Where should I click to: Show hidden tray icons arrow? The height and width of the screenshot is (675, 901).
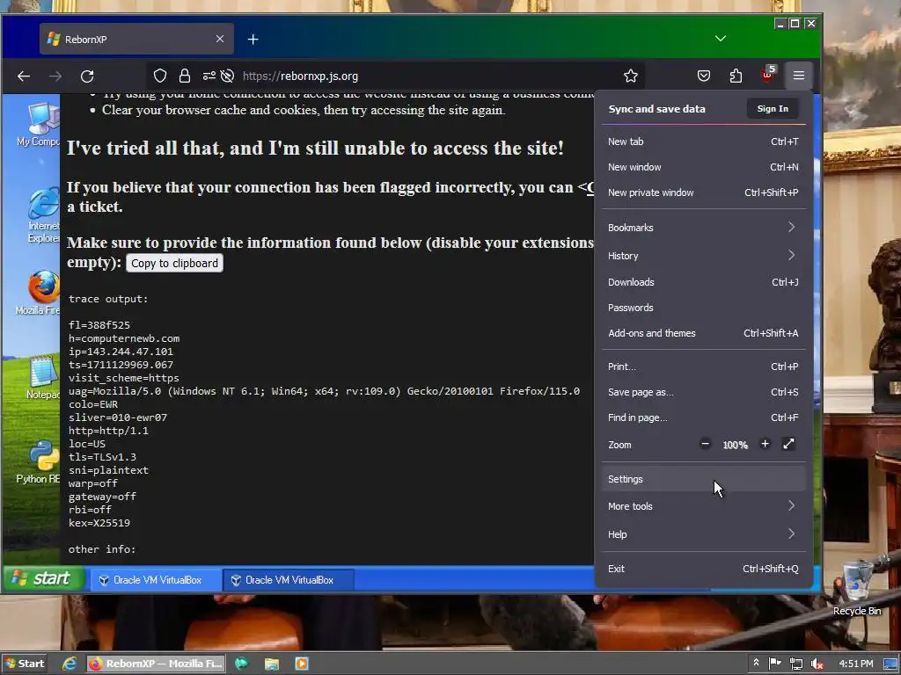click(756, 663)
